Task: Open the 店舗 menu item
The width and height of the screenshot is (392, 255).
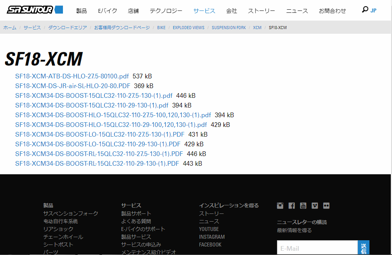Action: point(133,11)
